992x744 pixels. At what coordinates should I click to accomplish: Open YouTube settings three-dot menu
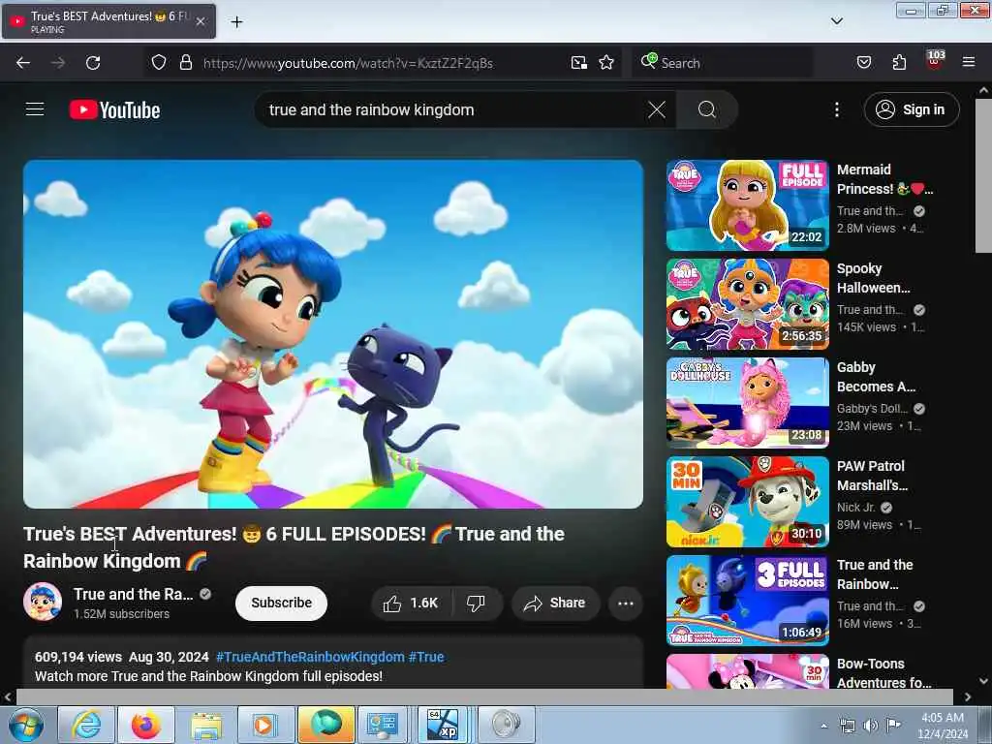click(x=836, y=109)
